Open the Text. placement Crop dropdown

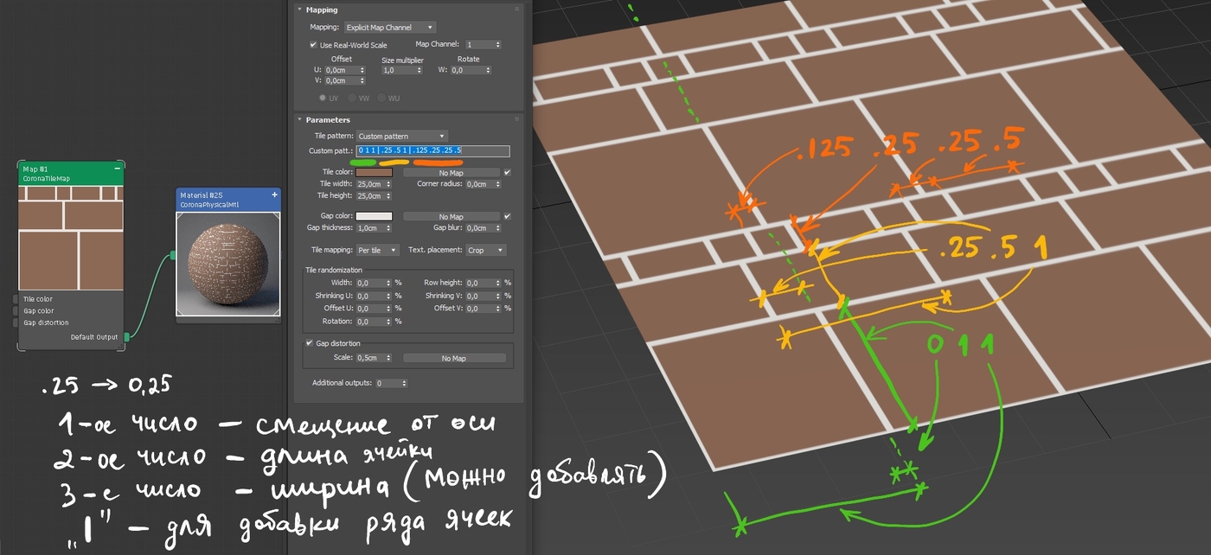point(485,250)
